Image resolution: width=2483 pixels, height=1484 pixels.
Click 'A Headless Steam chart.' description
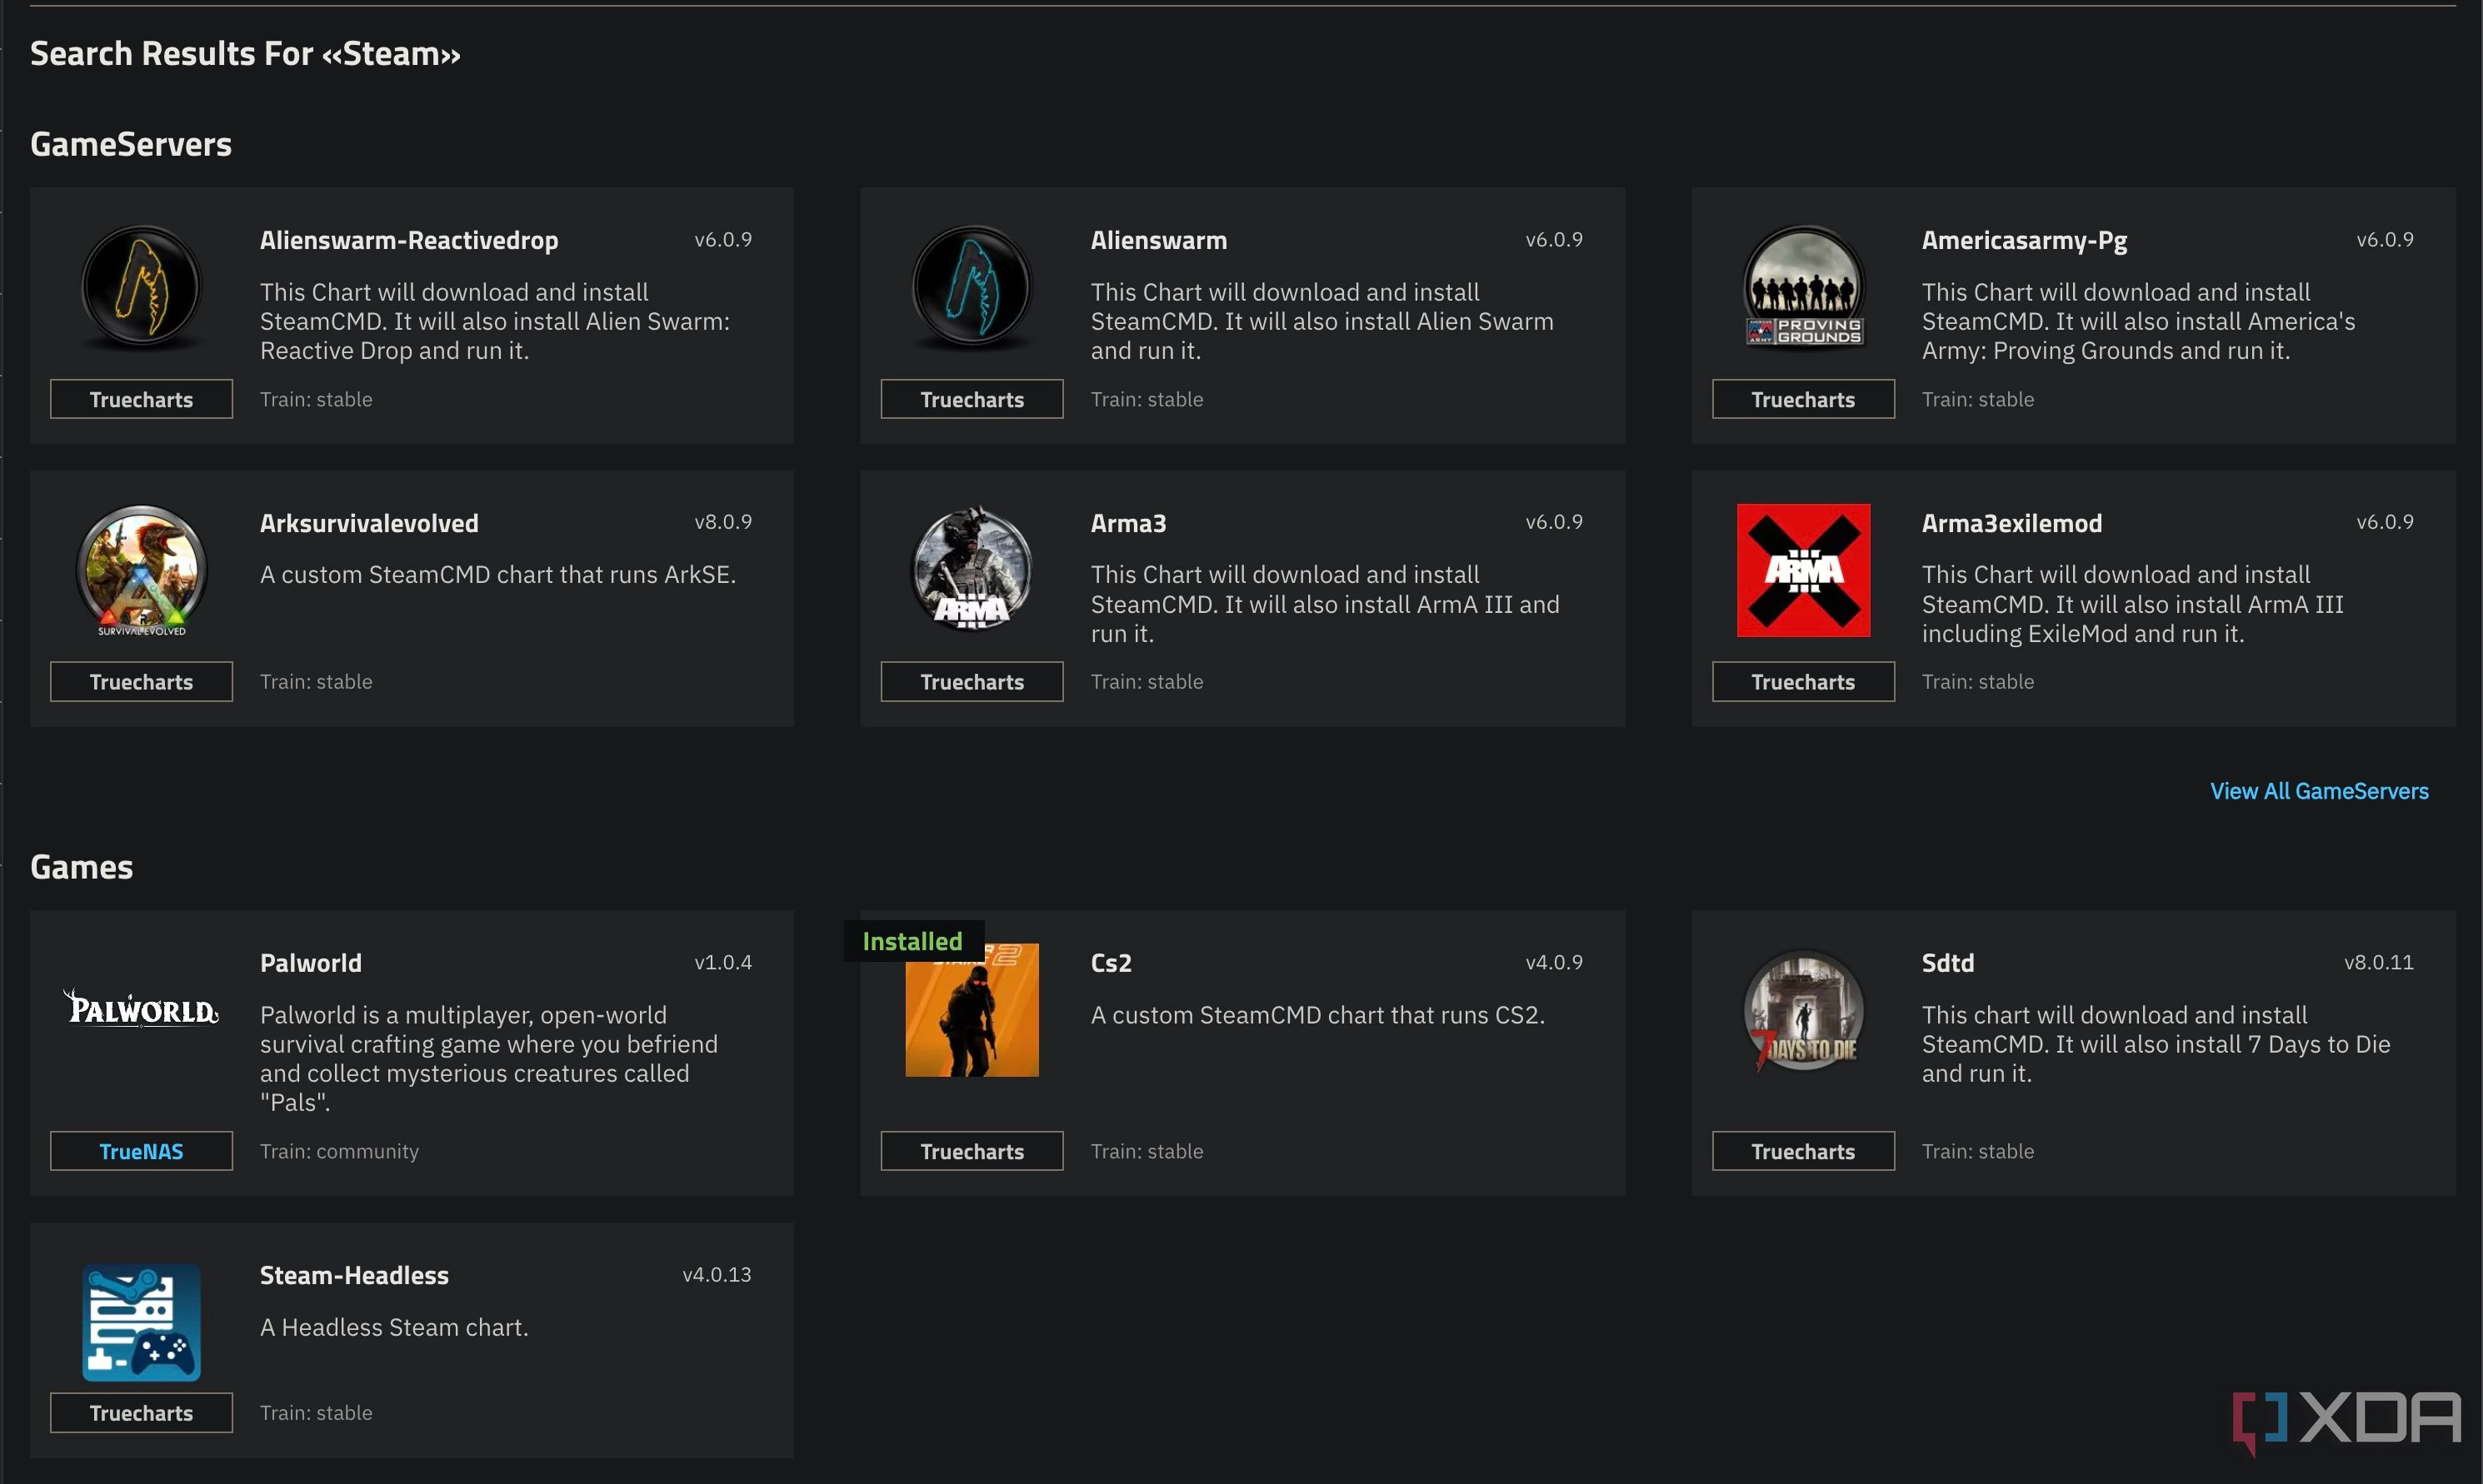(x=394, y=1327)
